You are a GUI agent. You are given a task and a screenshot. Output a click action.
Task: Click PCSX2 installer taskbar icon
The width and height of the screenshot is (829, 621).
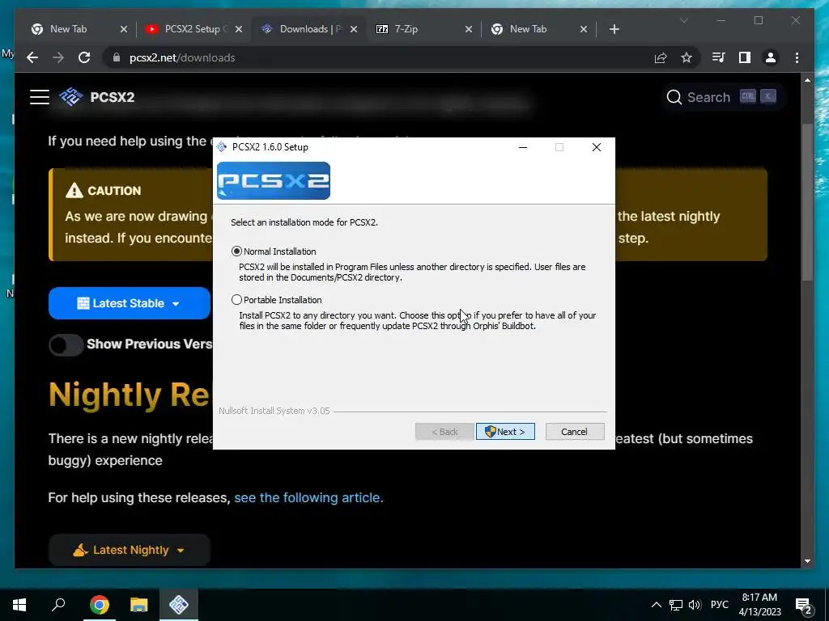click(179, 605)
